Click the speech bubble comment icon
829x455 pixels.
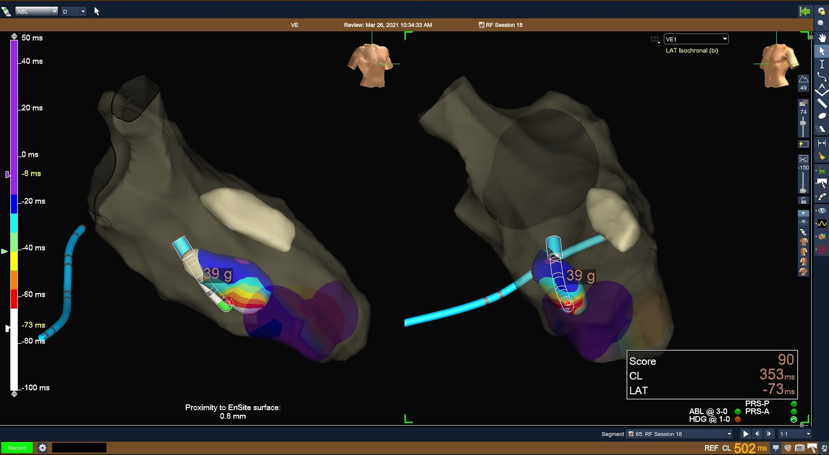pos(776,448)
